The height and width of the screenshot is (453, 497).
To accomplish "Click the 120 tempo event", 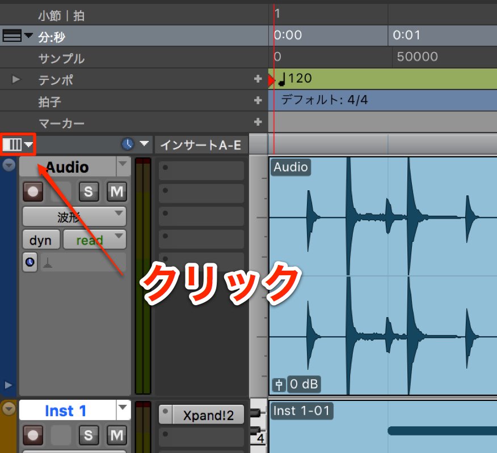I will click(x=296, y=79).
